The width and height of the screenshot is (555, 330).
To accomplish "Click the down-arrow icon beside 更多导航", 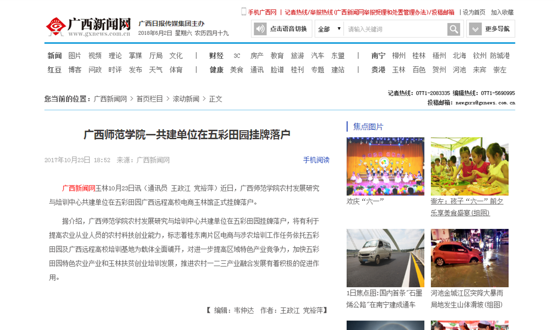I will pyautogui.click(x=475, y=29).
